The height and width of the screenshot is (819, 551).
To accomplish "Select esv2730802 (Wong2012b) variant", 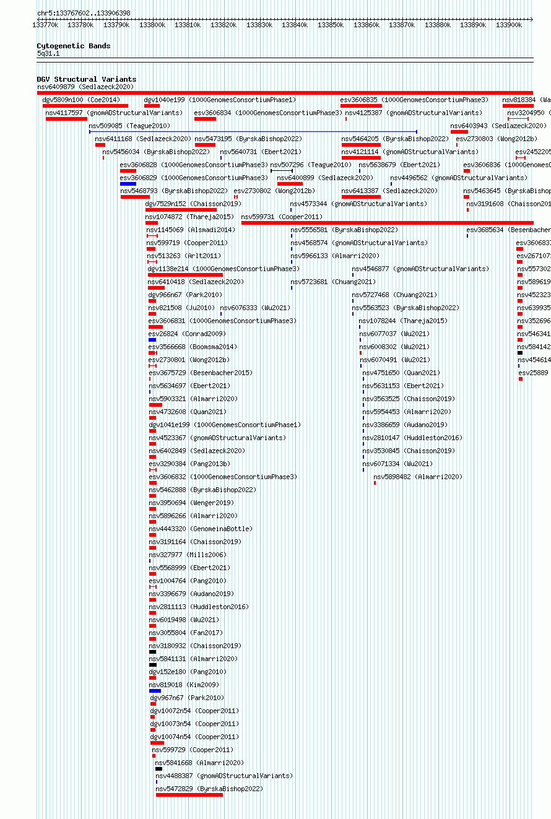I will coord(274,191).
